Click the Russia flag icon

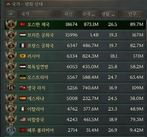coord(23,56)
